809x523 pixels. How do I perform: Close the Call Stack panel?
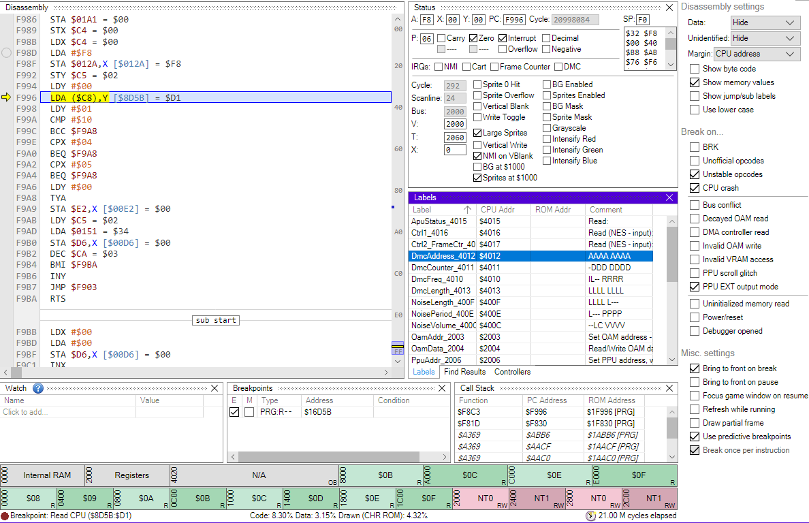pyautogui.click(x=669, y=388)
